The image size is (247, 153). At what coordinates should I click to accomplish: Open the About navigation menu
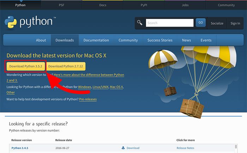(x=41, y=40)
